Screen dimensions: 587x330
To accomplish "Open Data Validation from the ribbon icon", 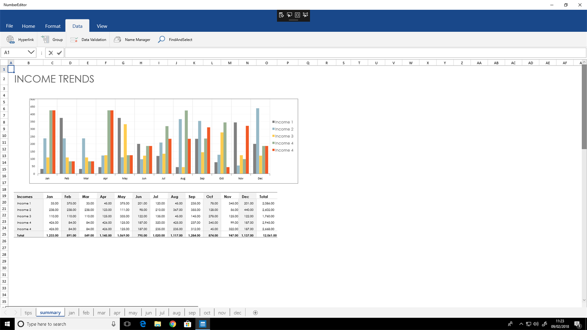I will (74, 40).
